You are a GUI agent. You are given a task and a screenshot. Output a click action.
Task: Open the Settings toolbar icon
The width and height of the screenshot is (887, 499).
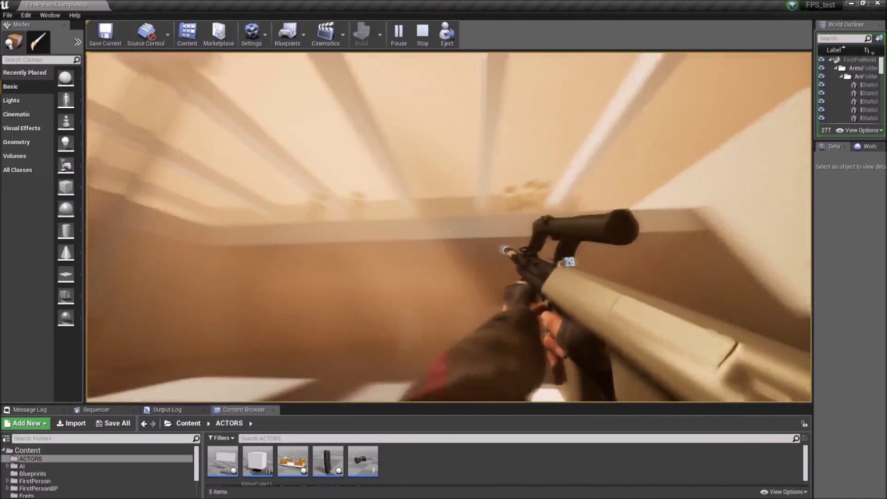(x=251, y=35)
